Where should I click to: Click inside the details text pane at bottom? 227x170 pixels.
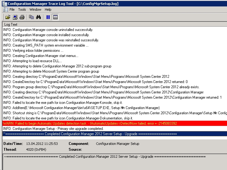tap(113, 162)
